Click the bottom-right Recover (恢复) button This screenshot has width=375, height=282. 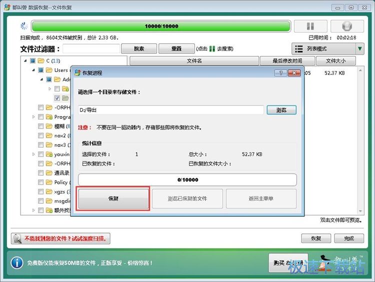point(316,238)
